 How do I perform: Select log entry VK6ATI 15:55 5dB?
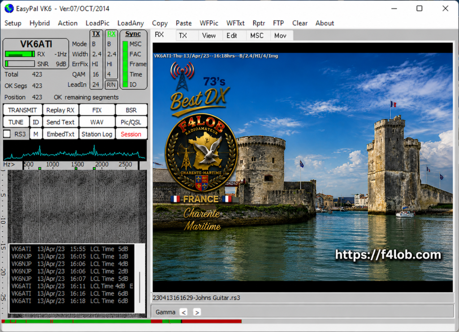tap(69, 249)
